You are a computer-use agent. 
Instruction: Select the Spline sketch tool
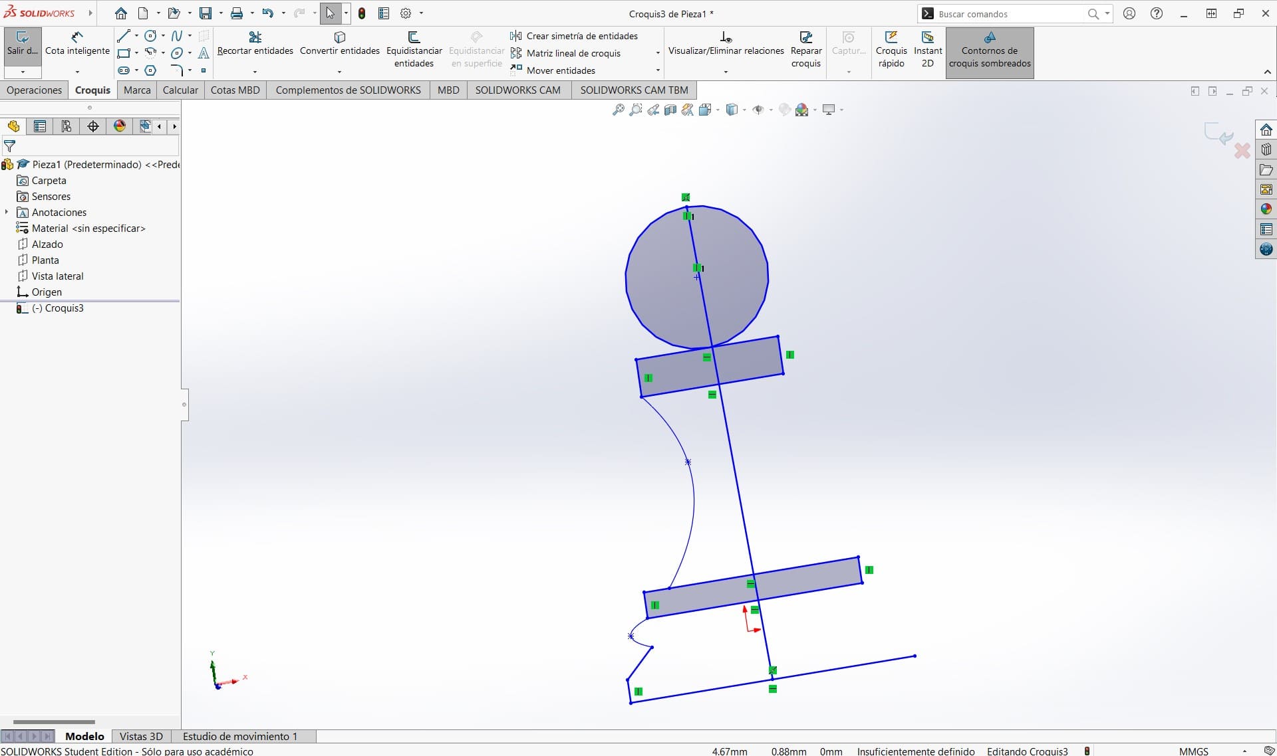click(177, 36)
